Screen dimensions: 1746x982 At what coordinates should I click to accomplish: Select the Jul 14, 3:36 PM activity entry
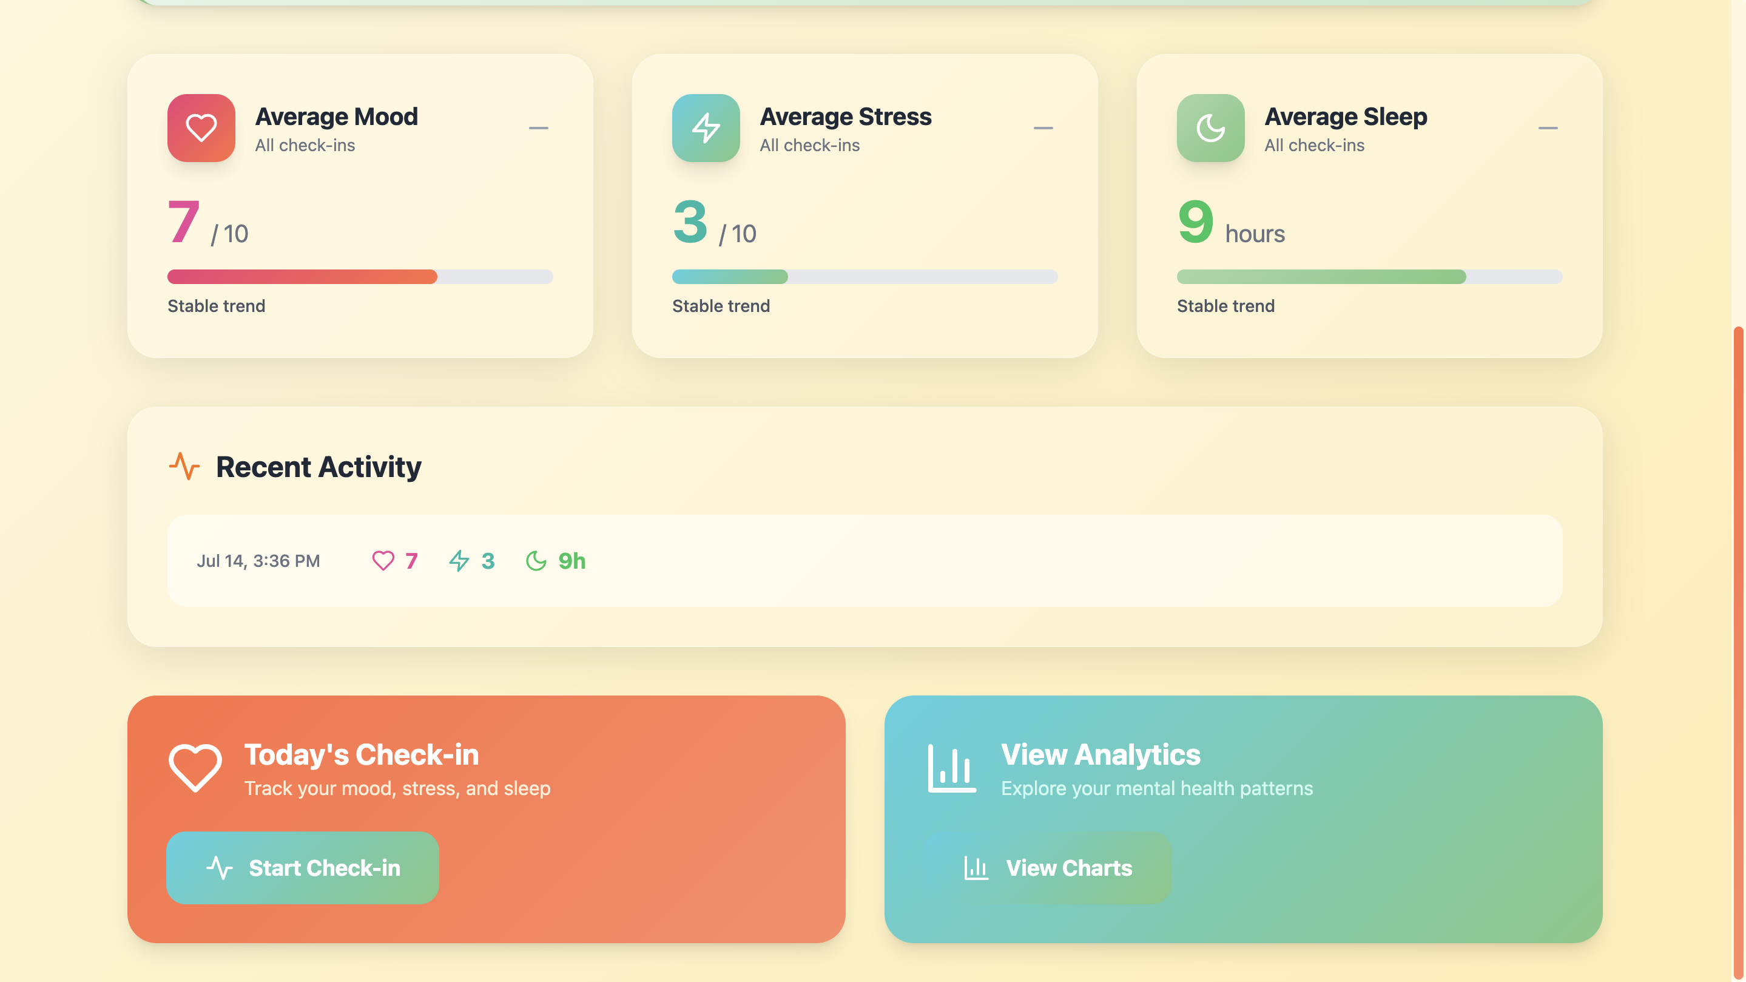click(x=864, y=561)
